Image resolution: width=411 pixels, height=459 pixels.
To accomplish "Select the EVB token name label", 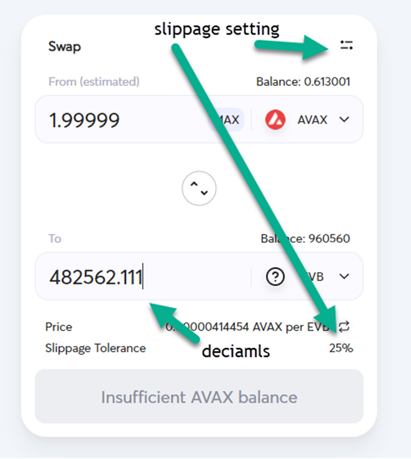I will [x=316, y=276].
